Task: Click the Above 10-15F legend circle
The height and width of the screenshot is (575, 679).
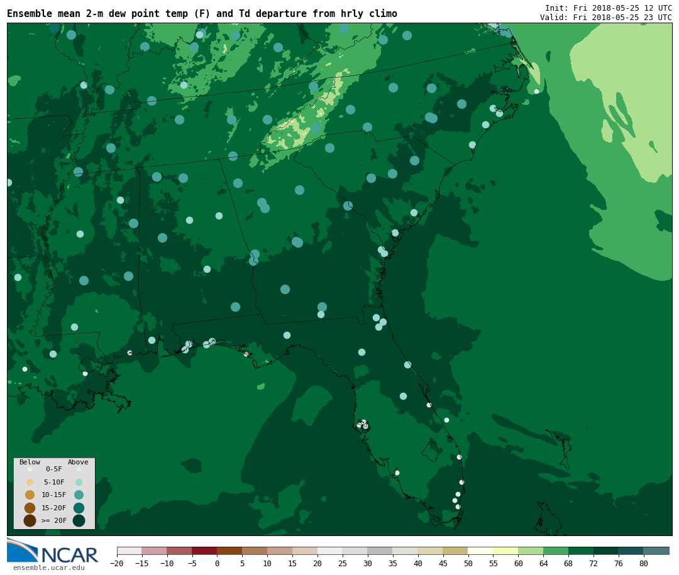Action: point(79,495)
